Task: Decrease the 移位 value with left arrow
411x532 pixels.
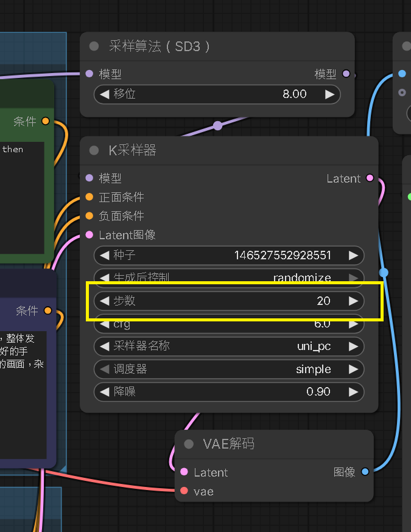Action: 105,94
